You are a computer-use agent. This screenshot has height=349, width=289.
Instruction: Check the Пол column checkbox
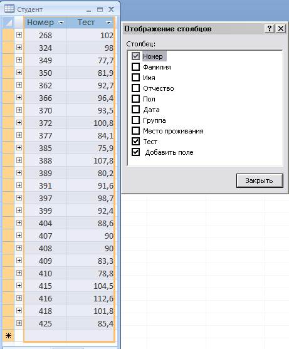pos(135,99)
